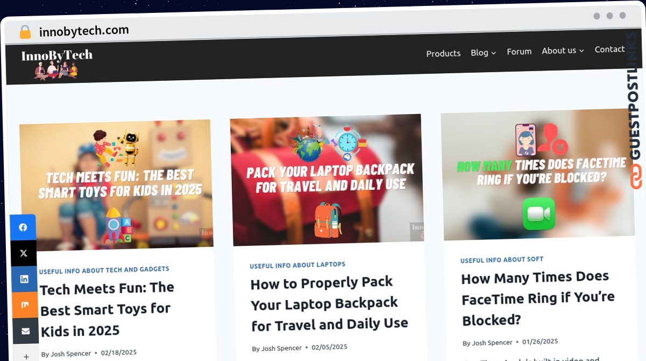The height and width of the screenshot is (361, 646).
Task: Open the Products menu item
Action: pos(443,53)
